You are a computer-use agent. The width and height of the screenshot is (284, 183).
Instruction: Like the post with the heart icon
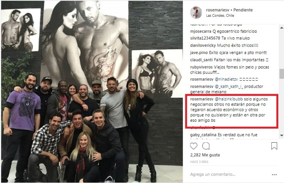pos(194,146)
